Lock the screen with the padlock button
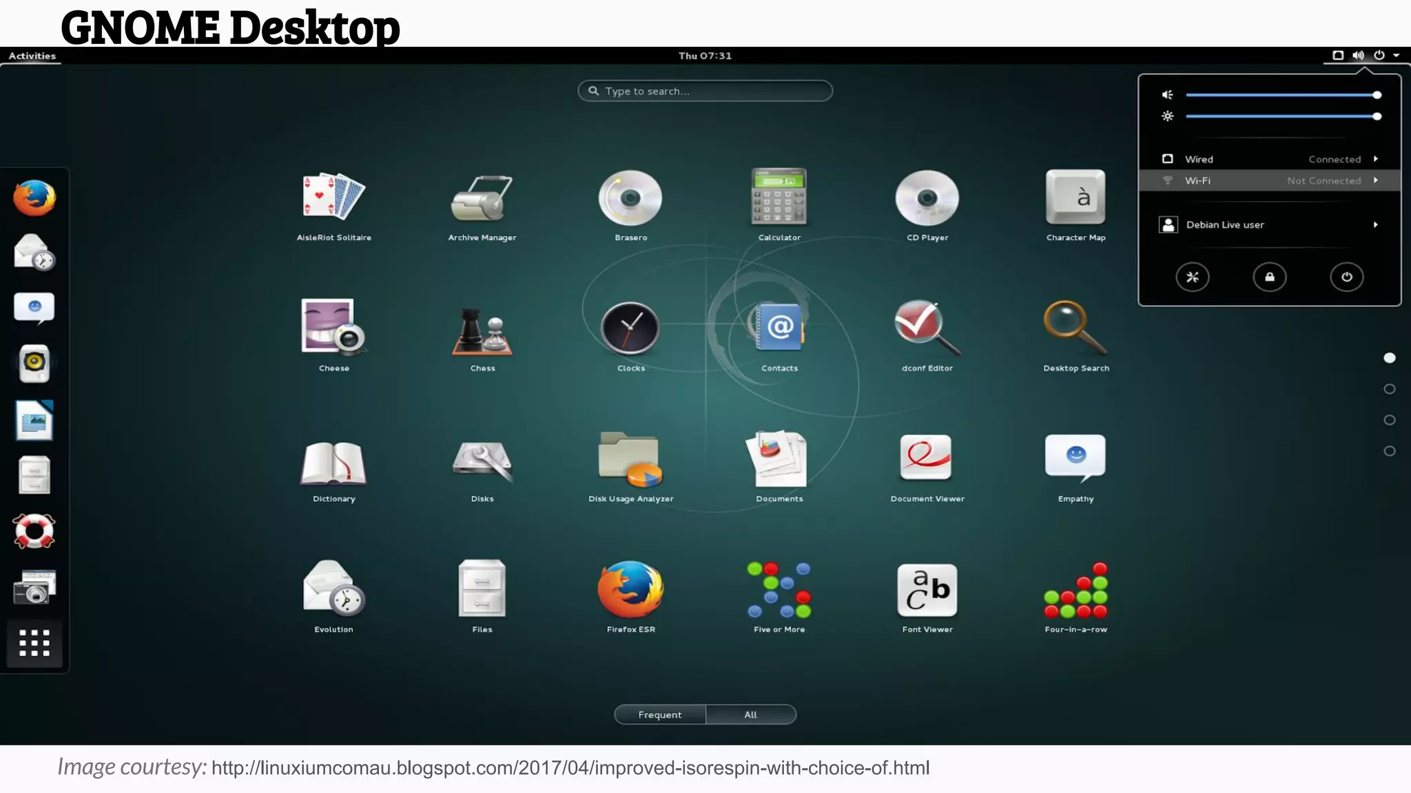Viewport: 1411px width, 793px height. pos(1270,277)
